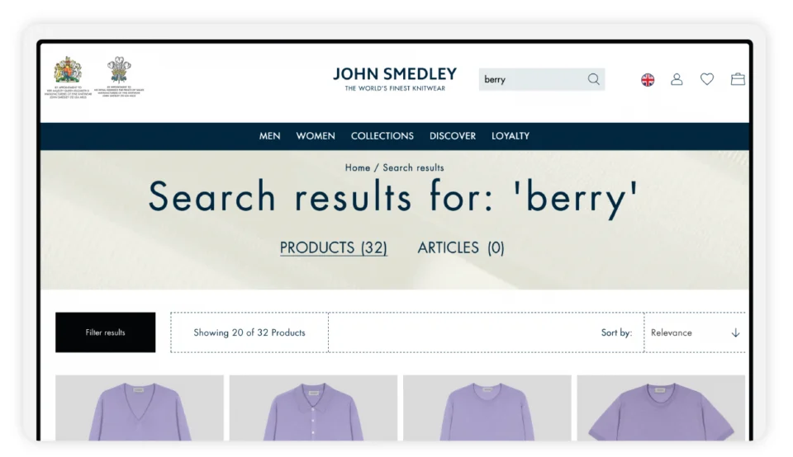Switch to the Products (32) tab
The width and height of the screenshot is (793, 457).
pyautogui.click(x=333, y=247)
